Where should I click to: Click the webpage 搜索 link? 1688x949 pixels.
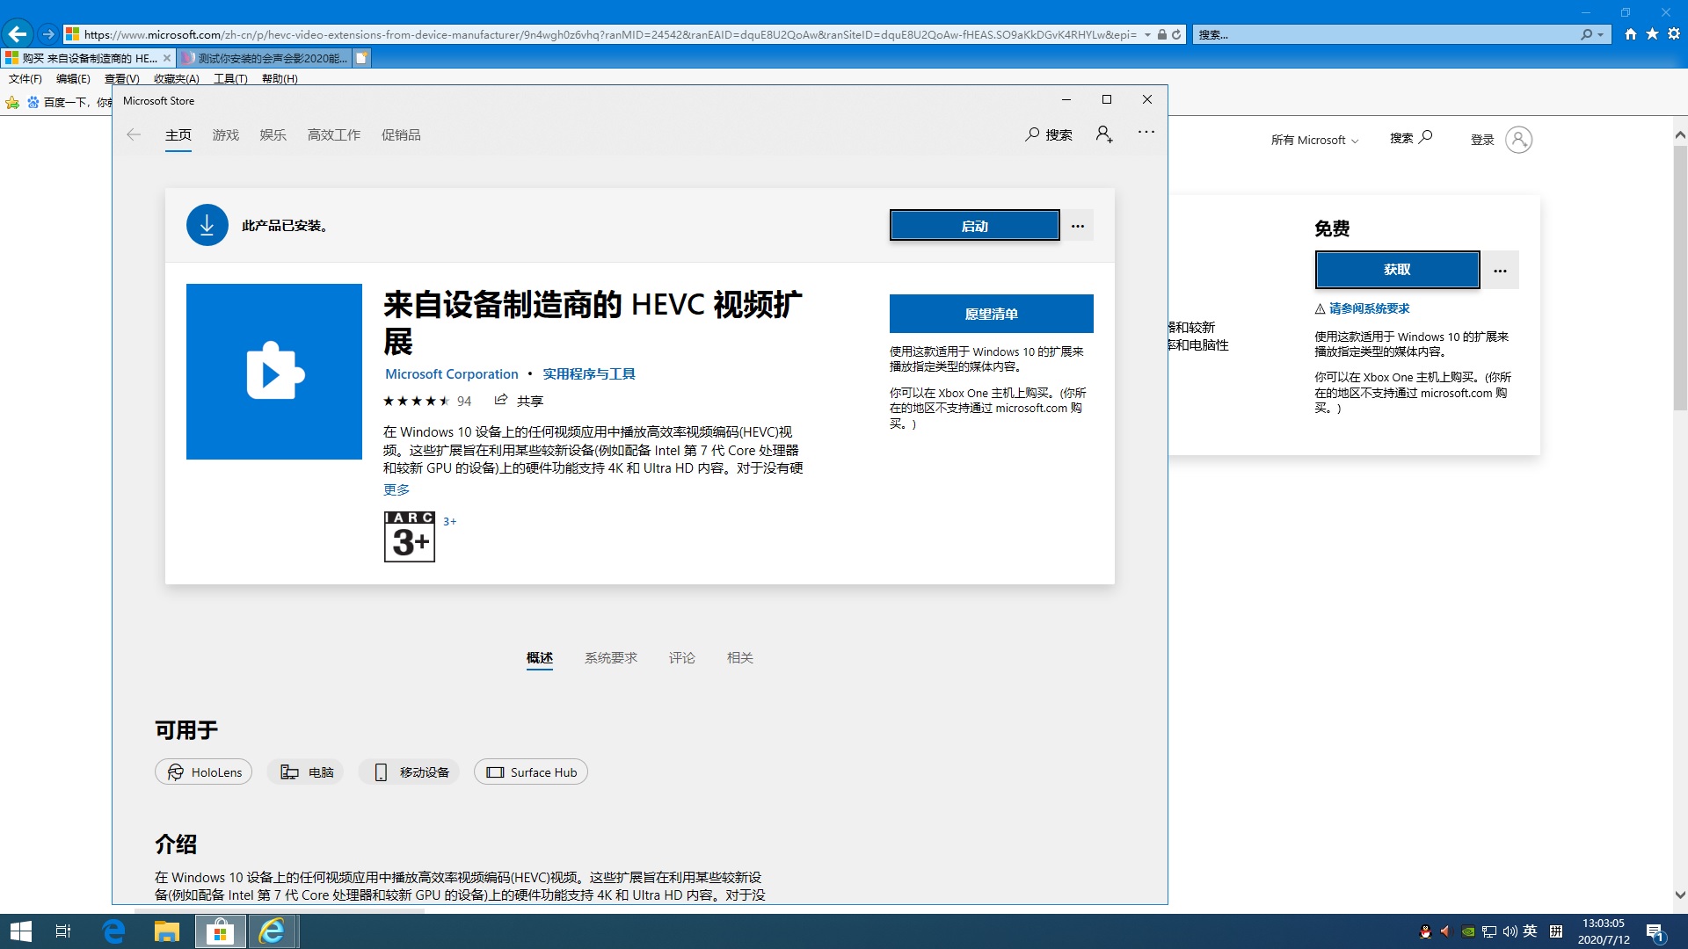pos(1411,138)
